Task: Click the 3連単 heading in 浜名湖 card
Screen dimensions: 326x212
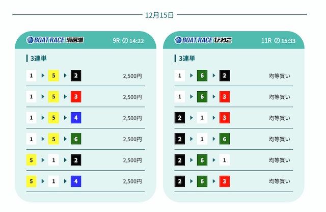Action: tap(38, 59)
